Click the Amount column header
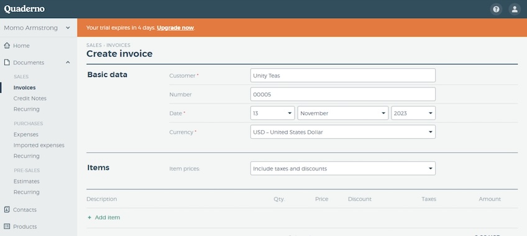 (x=490, y=199)
